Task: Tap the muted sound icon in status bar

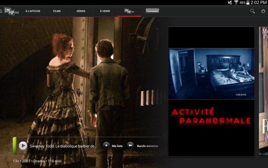Action: (230, 2)
